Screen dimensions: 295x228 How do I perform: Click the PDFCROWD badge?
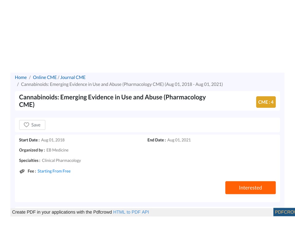(x=284, y=212)
